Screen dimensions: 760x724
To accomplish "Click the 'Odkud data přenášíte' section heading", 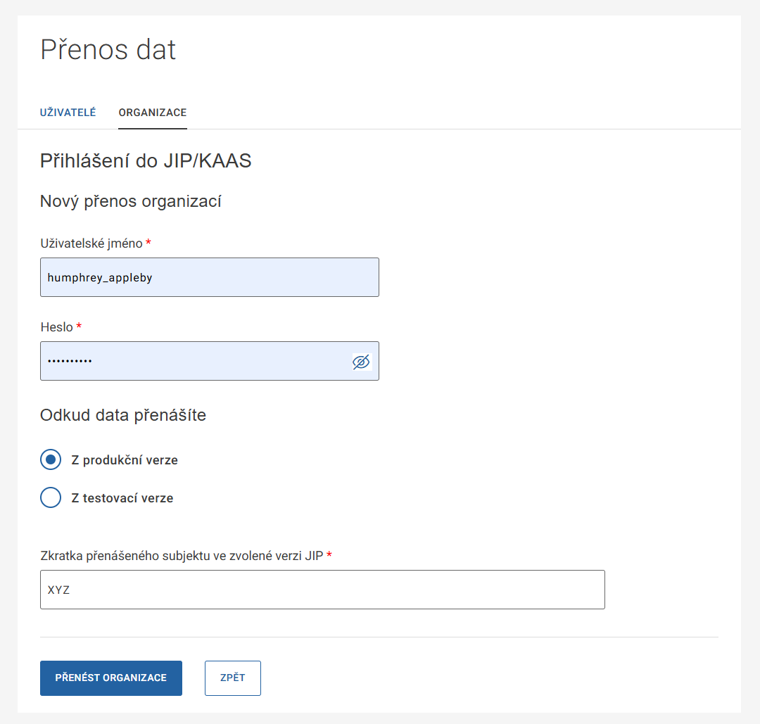I will coord(123,415).
